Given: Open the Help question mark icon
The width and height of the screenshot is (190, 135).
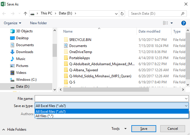Looking at the screenshot, I should tap(183, 23).
